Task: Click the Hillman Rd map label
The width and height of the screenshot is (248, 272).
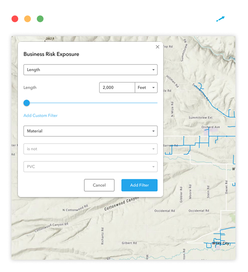Action: point(173,81)
